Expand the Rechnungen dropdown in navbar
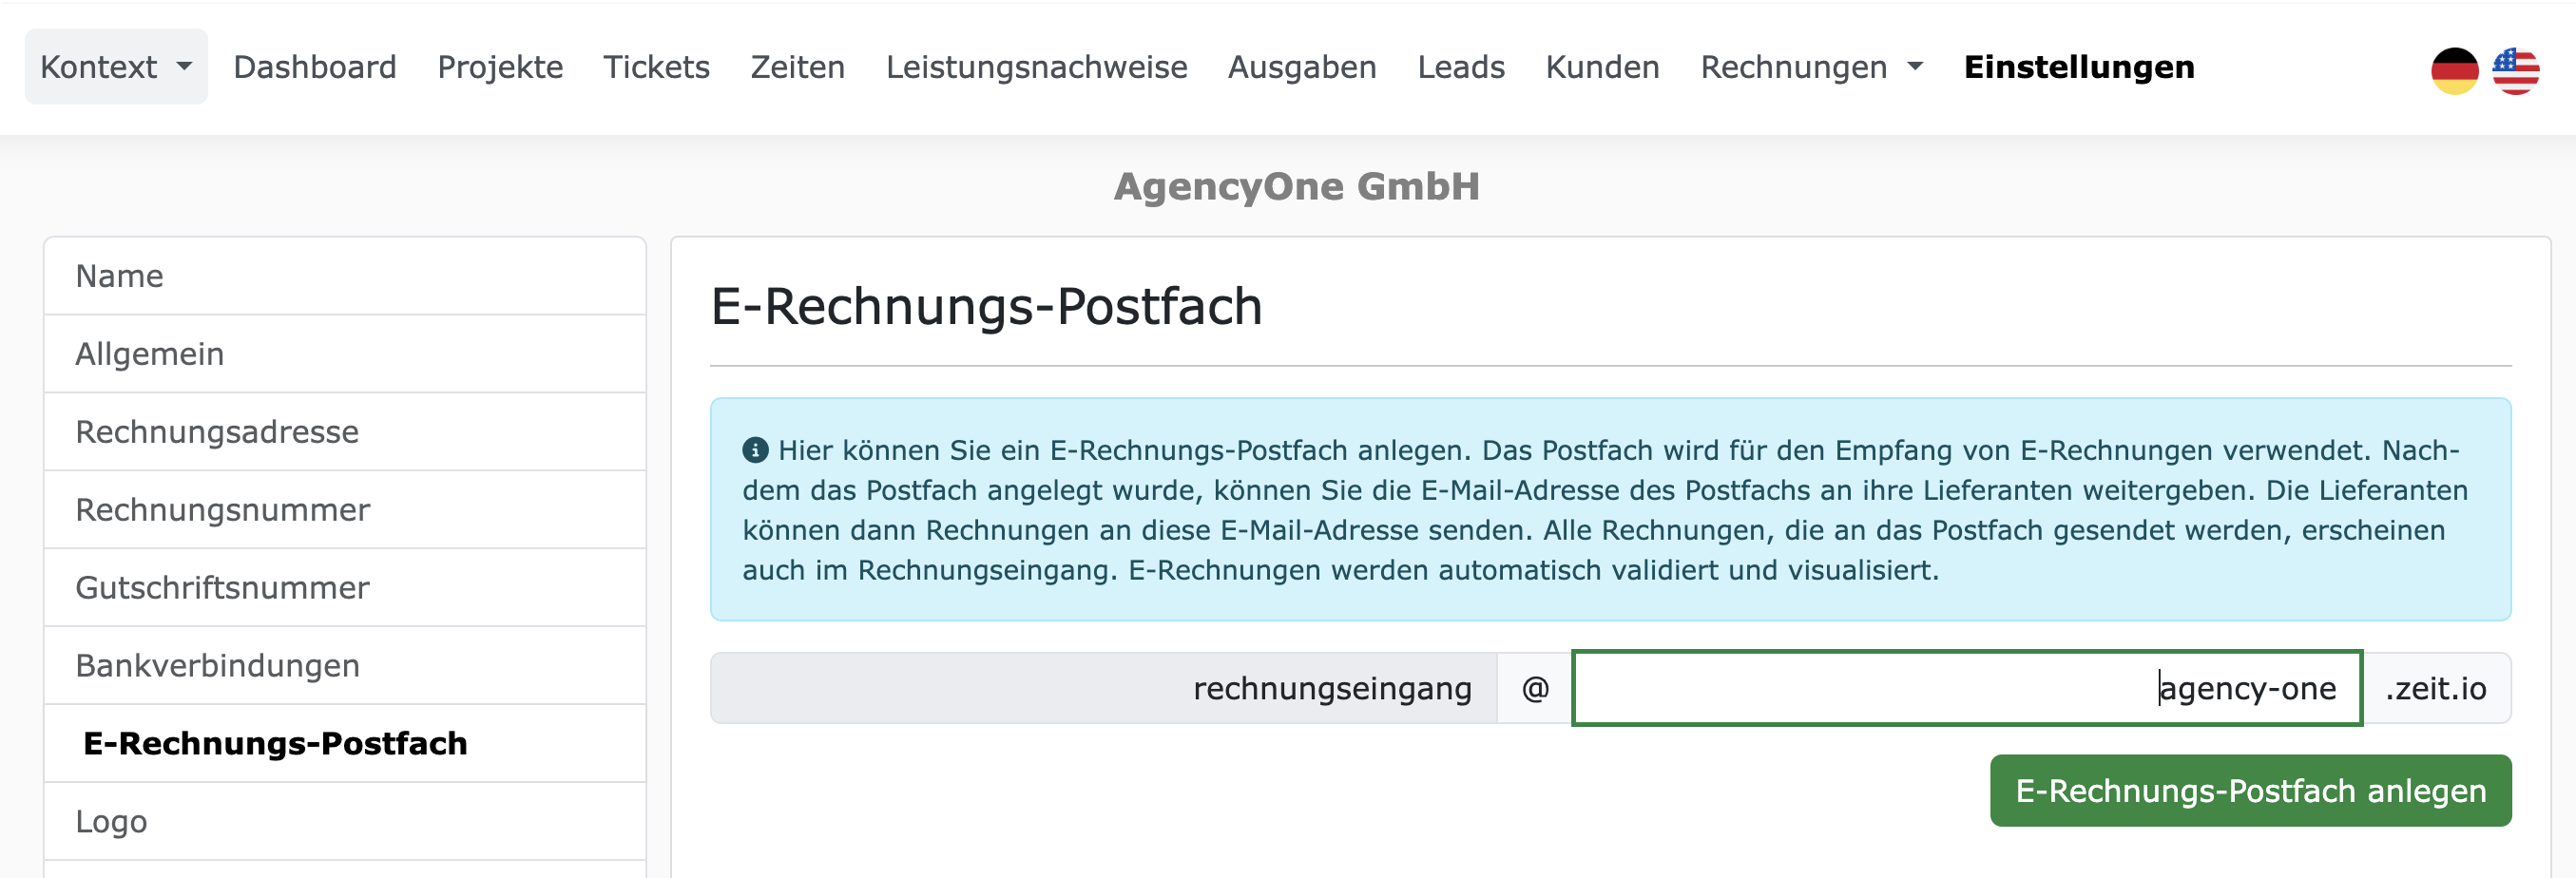Screen dimensions: 2576x878 point(1811,67)
